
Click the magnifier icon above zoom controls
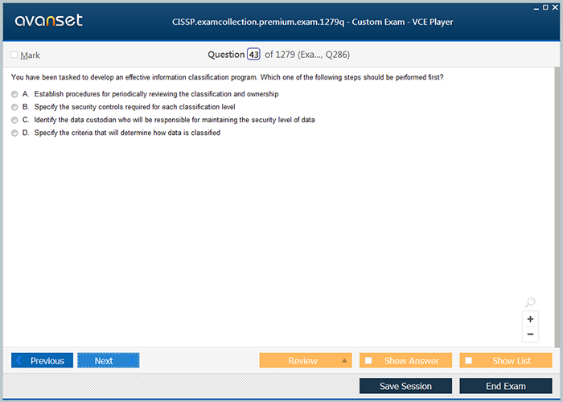(x=530, y=302)
